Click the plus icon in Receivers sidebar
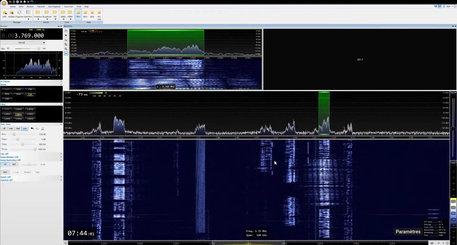457x245 pixels. point(66,35)
